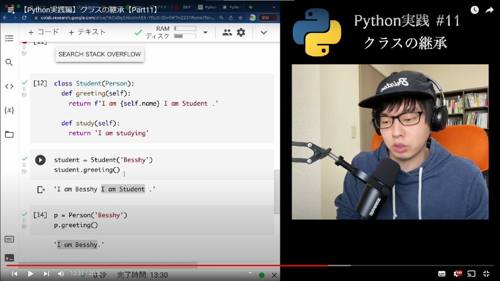Click the Colab notebook vertical scrollbar
Viewport: 500px width, 281px height.
tap(277, 192)
